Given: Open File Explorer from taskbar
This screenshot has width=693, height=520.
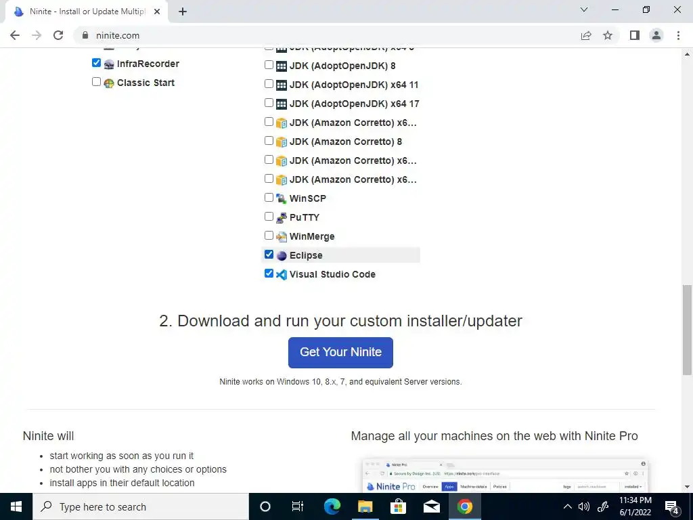Looking at the screenshot, I should (365, 506).
